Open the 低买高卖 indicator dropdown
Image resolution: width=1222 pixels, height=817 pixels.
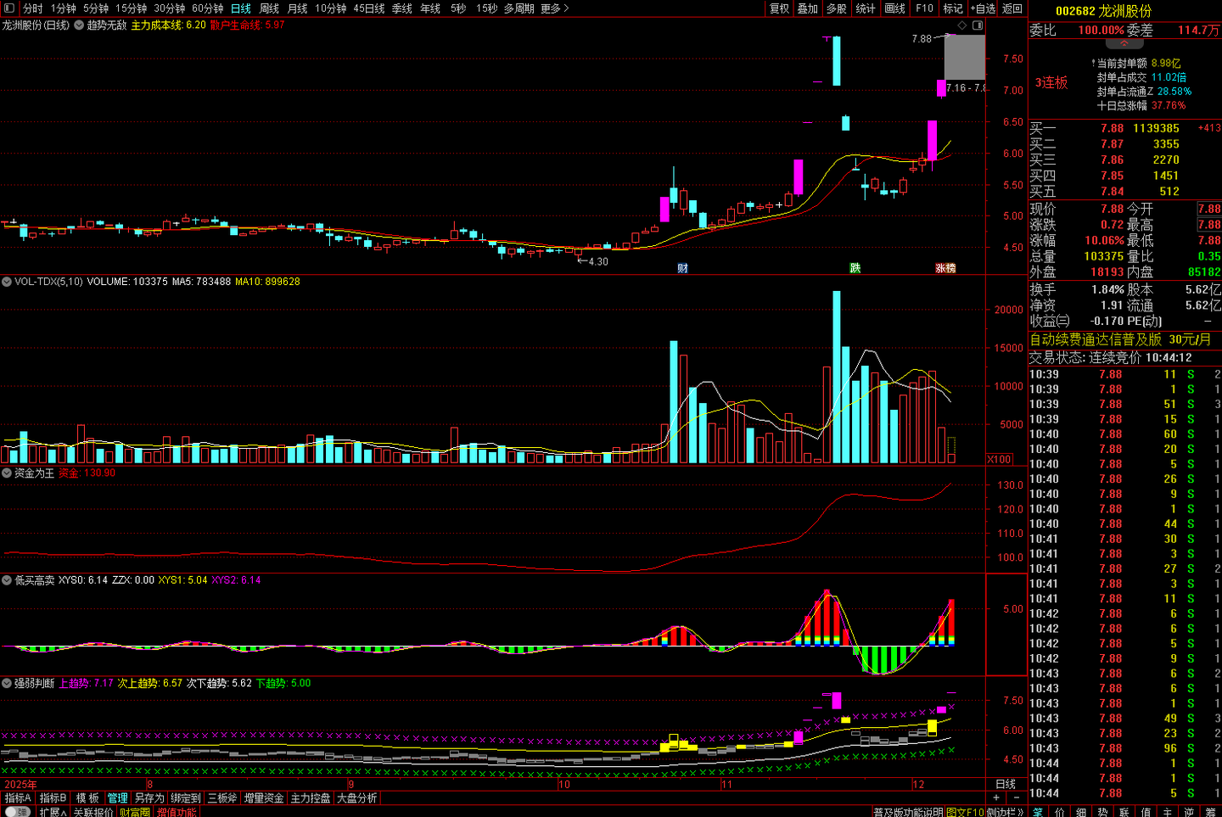coord(7,580)
